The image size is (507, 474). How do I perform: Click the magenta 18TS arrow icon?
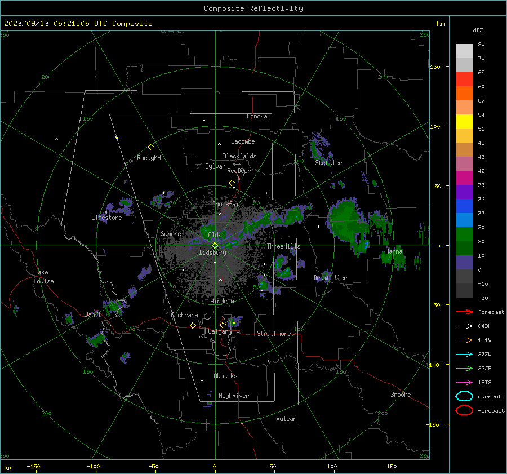(464, 382)
